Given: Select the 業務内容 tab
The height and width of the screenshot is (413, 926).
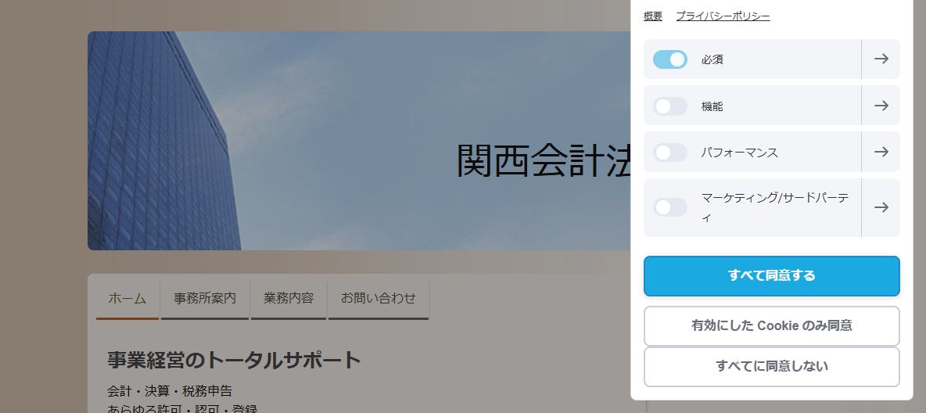Looking at the screenshot, I should click(288, 300).
